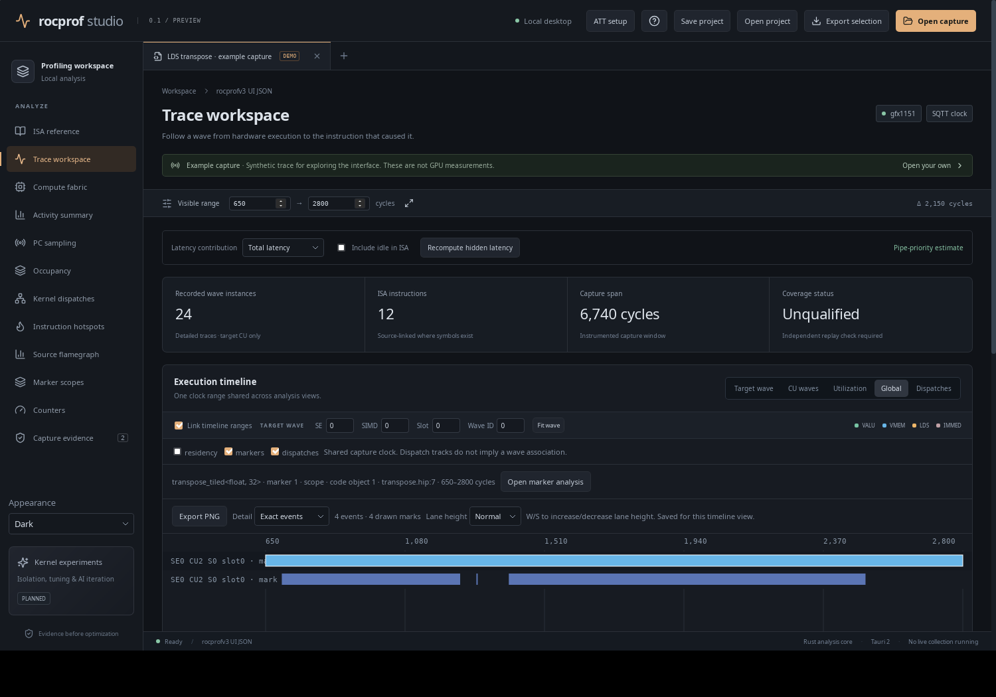Open Counters view
The height and width of the screenshot is (697, 996).
[x=71, y=410]
